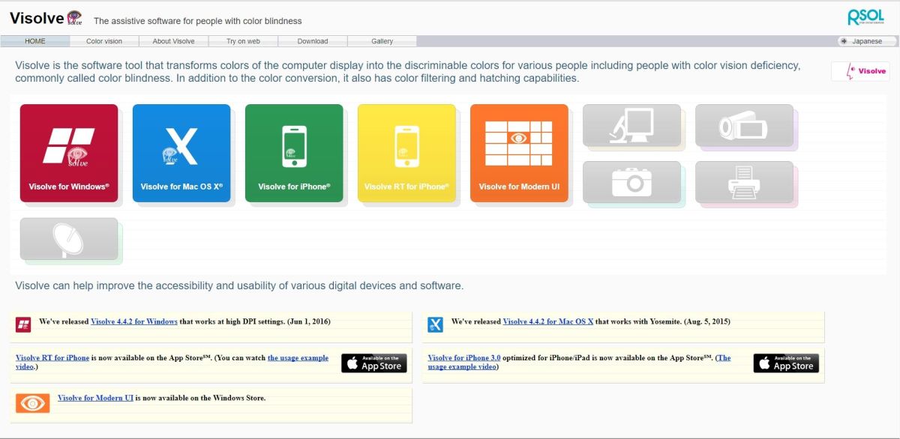The height and width of the screenshot is (439, 900).
Task: Switch language to Japanese
Action: (x=867, y=41)
